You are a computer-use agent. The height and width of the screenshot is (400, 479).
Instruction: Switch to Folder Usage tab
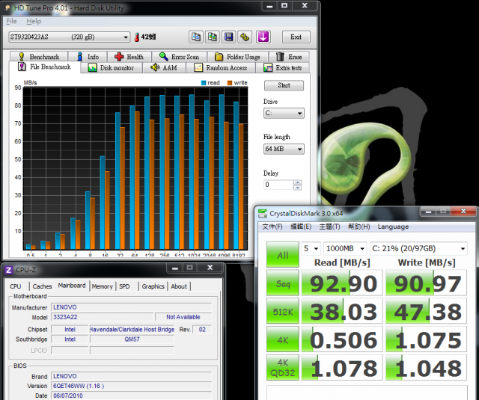[x=238, y=57]
